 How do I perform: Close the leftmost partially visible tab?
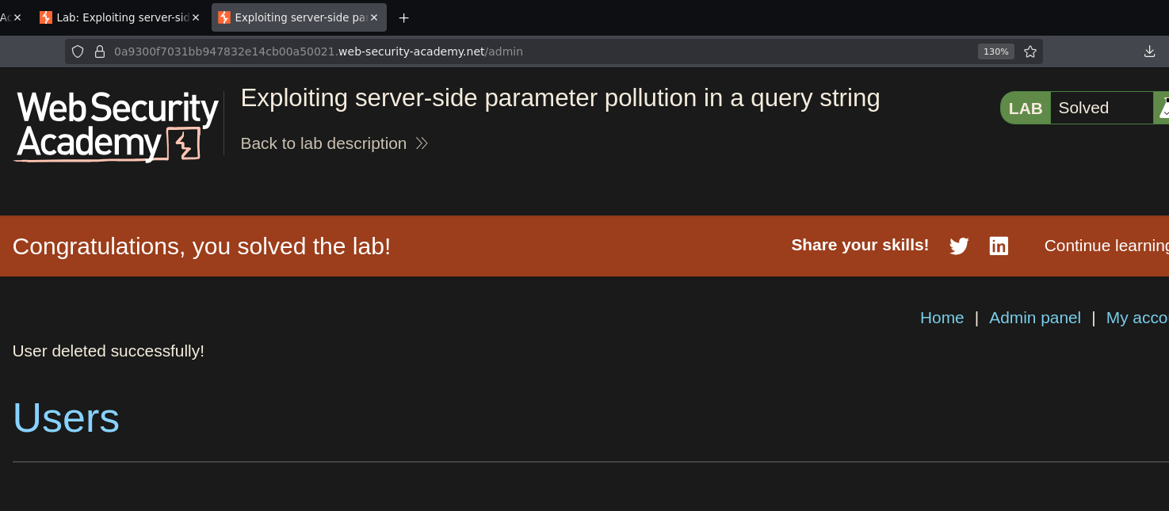tap(17, 17)
